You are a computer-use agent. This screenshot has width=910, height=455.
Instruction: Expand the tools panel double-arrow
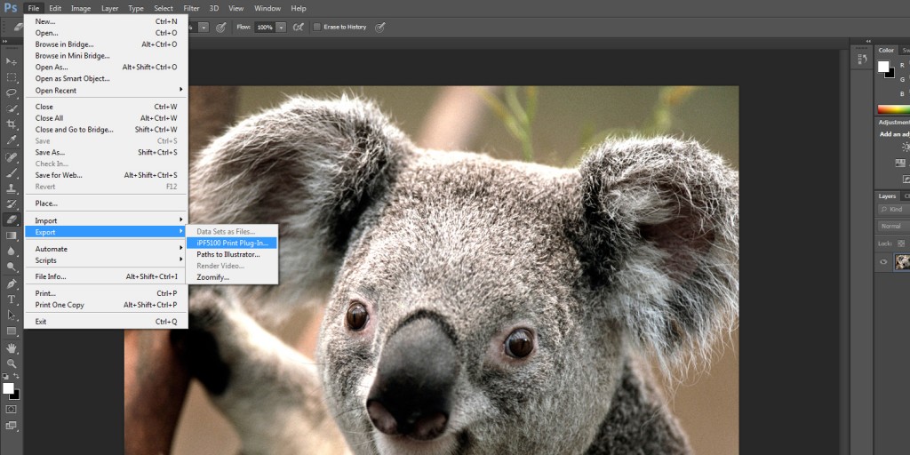tap(4, 41)
